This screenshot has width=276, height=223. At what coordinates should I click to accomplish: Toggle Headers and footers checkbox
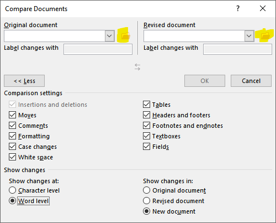coord(146,115)
